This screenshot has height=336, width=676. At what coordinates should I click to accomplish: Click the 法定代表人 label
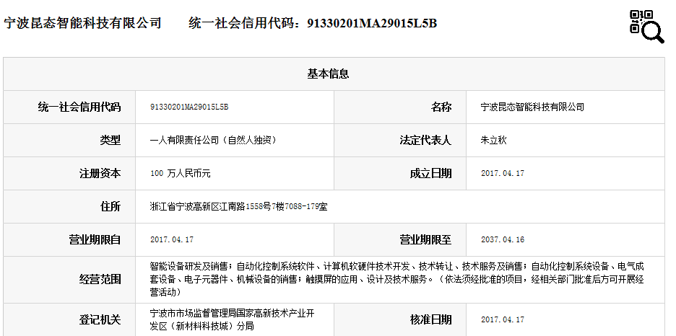click(425, 141)
